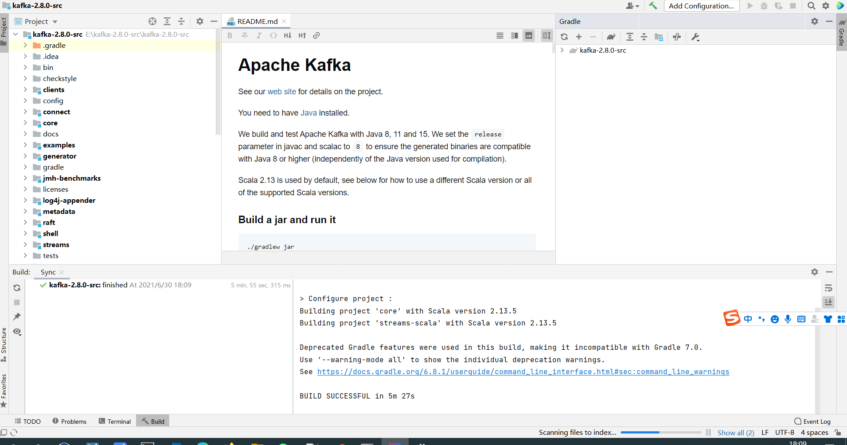Open Project panel options gear
The width and height of the screenshot is (847, 445).
tap(200, 21)
